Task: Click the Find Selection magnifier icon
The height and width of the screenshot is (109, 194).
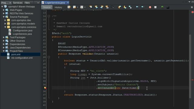Action: (x=91, y=7)
